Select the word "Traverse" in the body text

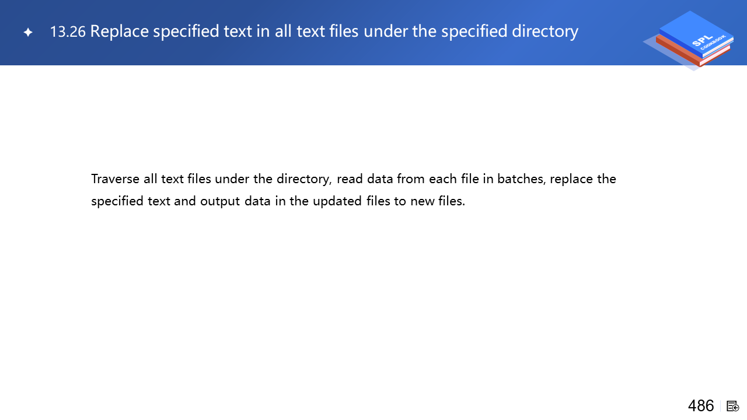(x=115, y=179)
